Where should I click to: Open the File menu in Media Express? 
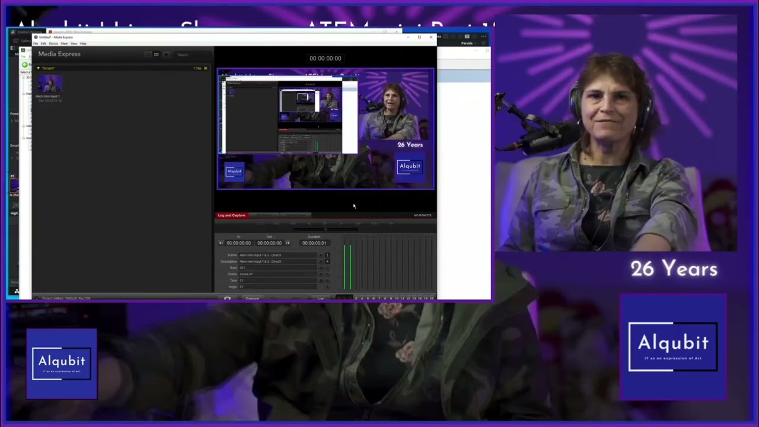coord(36,43)
